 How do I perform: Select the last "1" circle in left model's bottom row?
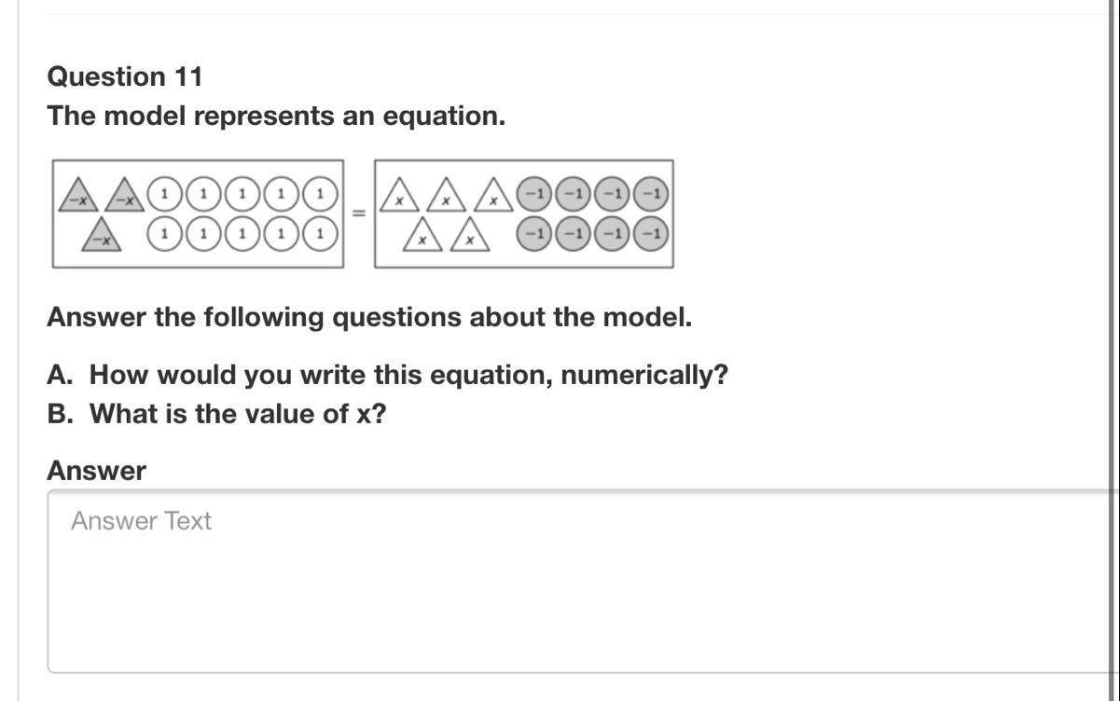320,233
